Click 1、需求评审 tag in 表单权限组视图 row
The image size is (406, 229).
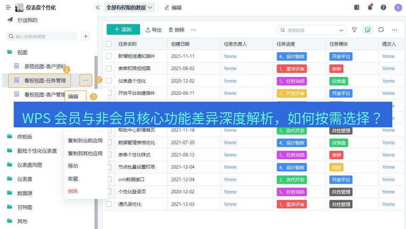coord(292,69)
